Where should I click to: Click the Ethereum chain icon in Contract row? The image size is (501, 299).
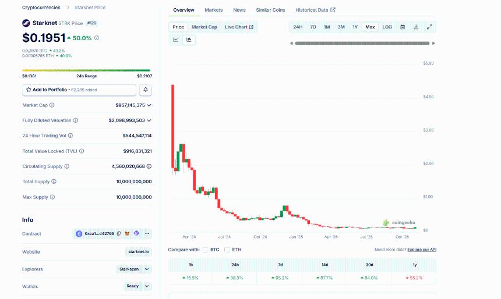pos(79,234)
